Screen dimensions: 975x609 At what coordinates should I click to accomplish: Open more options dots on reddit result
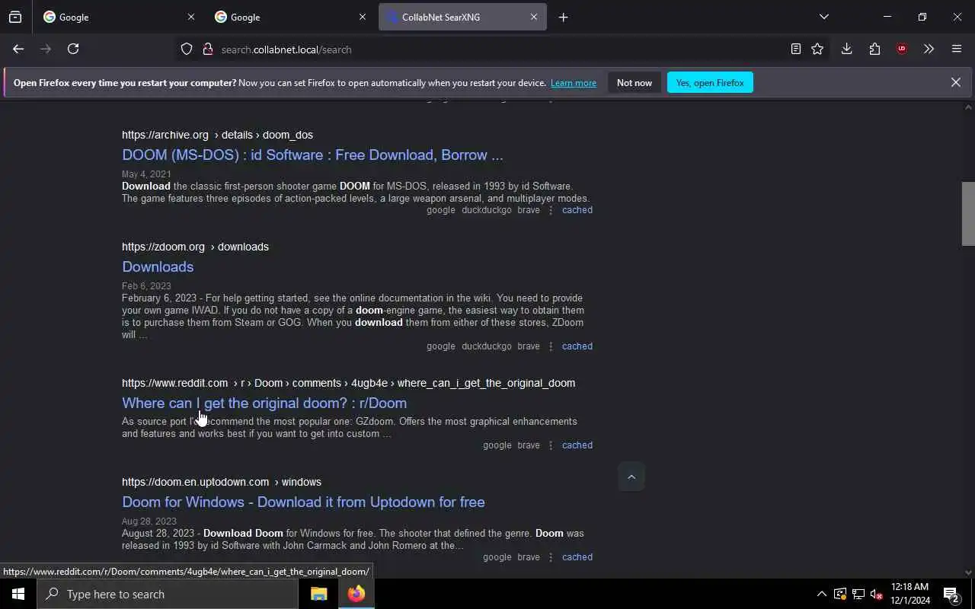[551, 445]
